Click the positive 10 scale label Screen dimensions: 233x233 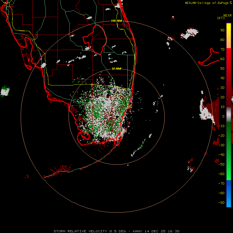[222, 107]
